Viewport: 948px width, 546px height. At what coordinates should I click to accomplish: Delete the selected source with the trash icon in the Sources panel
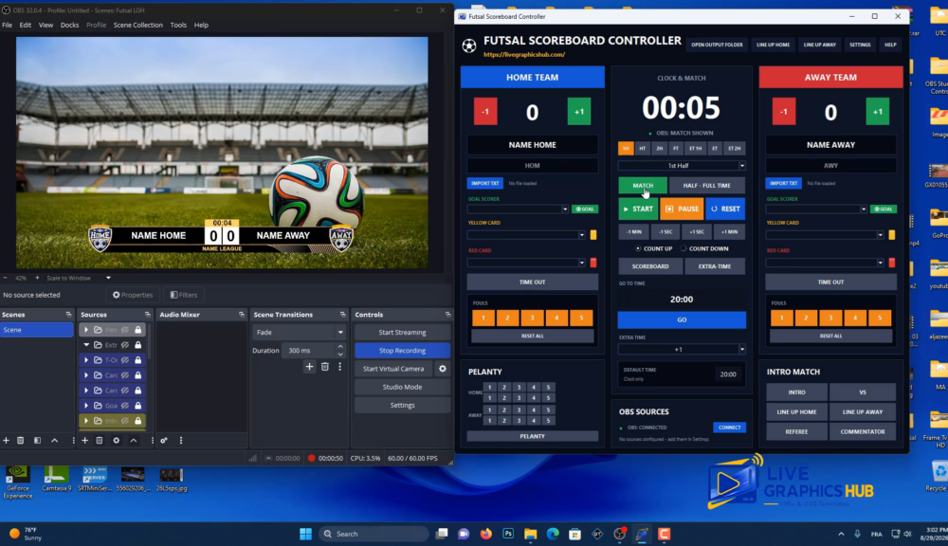click(x=100, y=441)
